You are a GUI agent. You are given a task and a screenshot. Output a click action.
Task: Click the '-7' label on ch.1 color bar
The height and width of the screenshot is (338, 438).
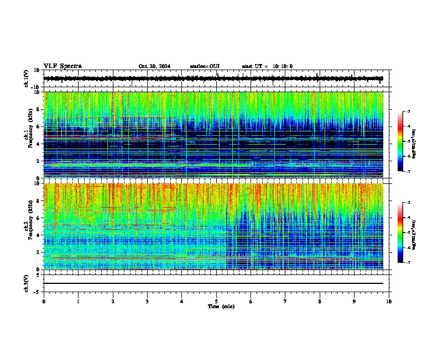408,172
